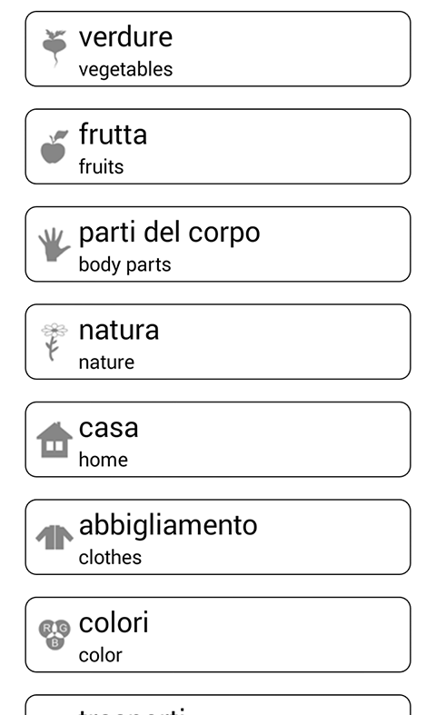Tap the apple icon for frutta
Image resolution: width=436 pixels, height=715 pixels.
pyautogui.click(x=54, y=146)
